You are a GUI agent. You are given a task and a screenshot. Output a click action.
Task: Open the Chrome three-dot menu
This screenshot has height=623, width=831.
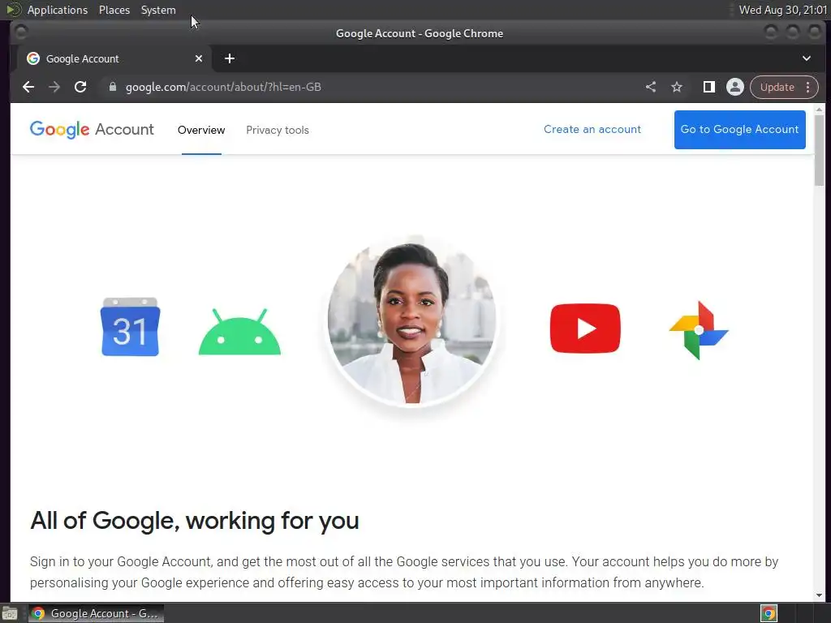click(x=808, y=87)
